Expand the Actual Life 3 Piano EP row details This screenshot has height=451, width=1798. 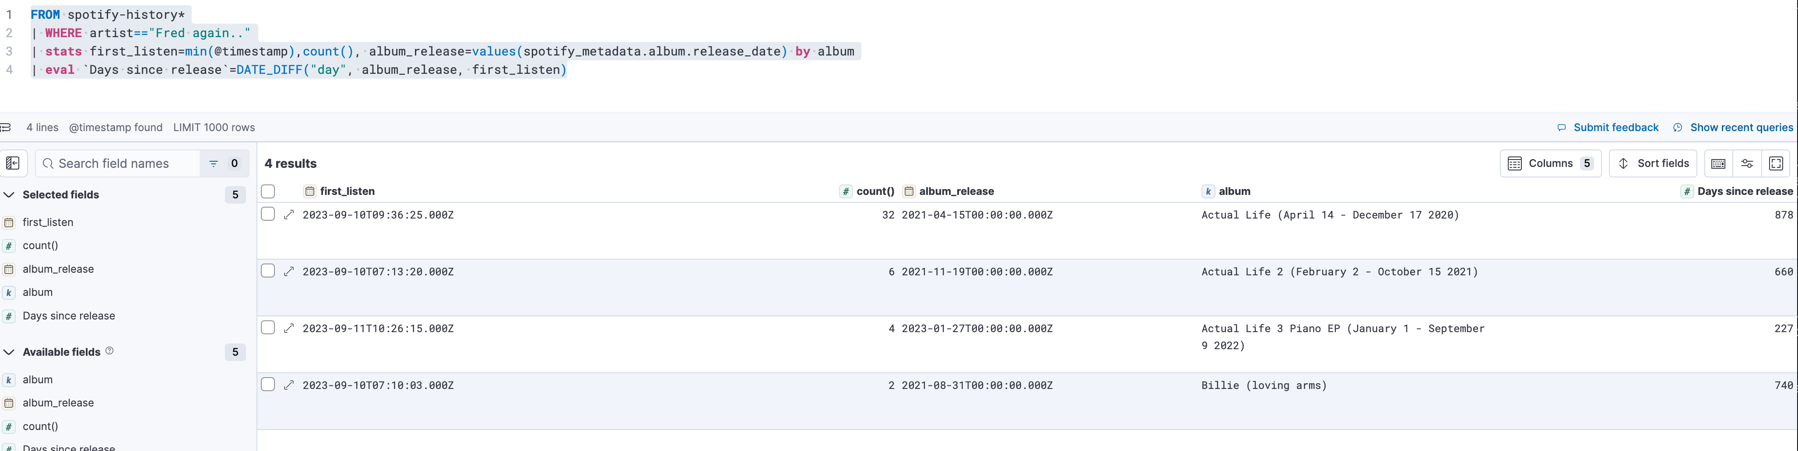coord(289,328)
